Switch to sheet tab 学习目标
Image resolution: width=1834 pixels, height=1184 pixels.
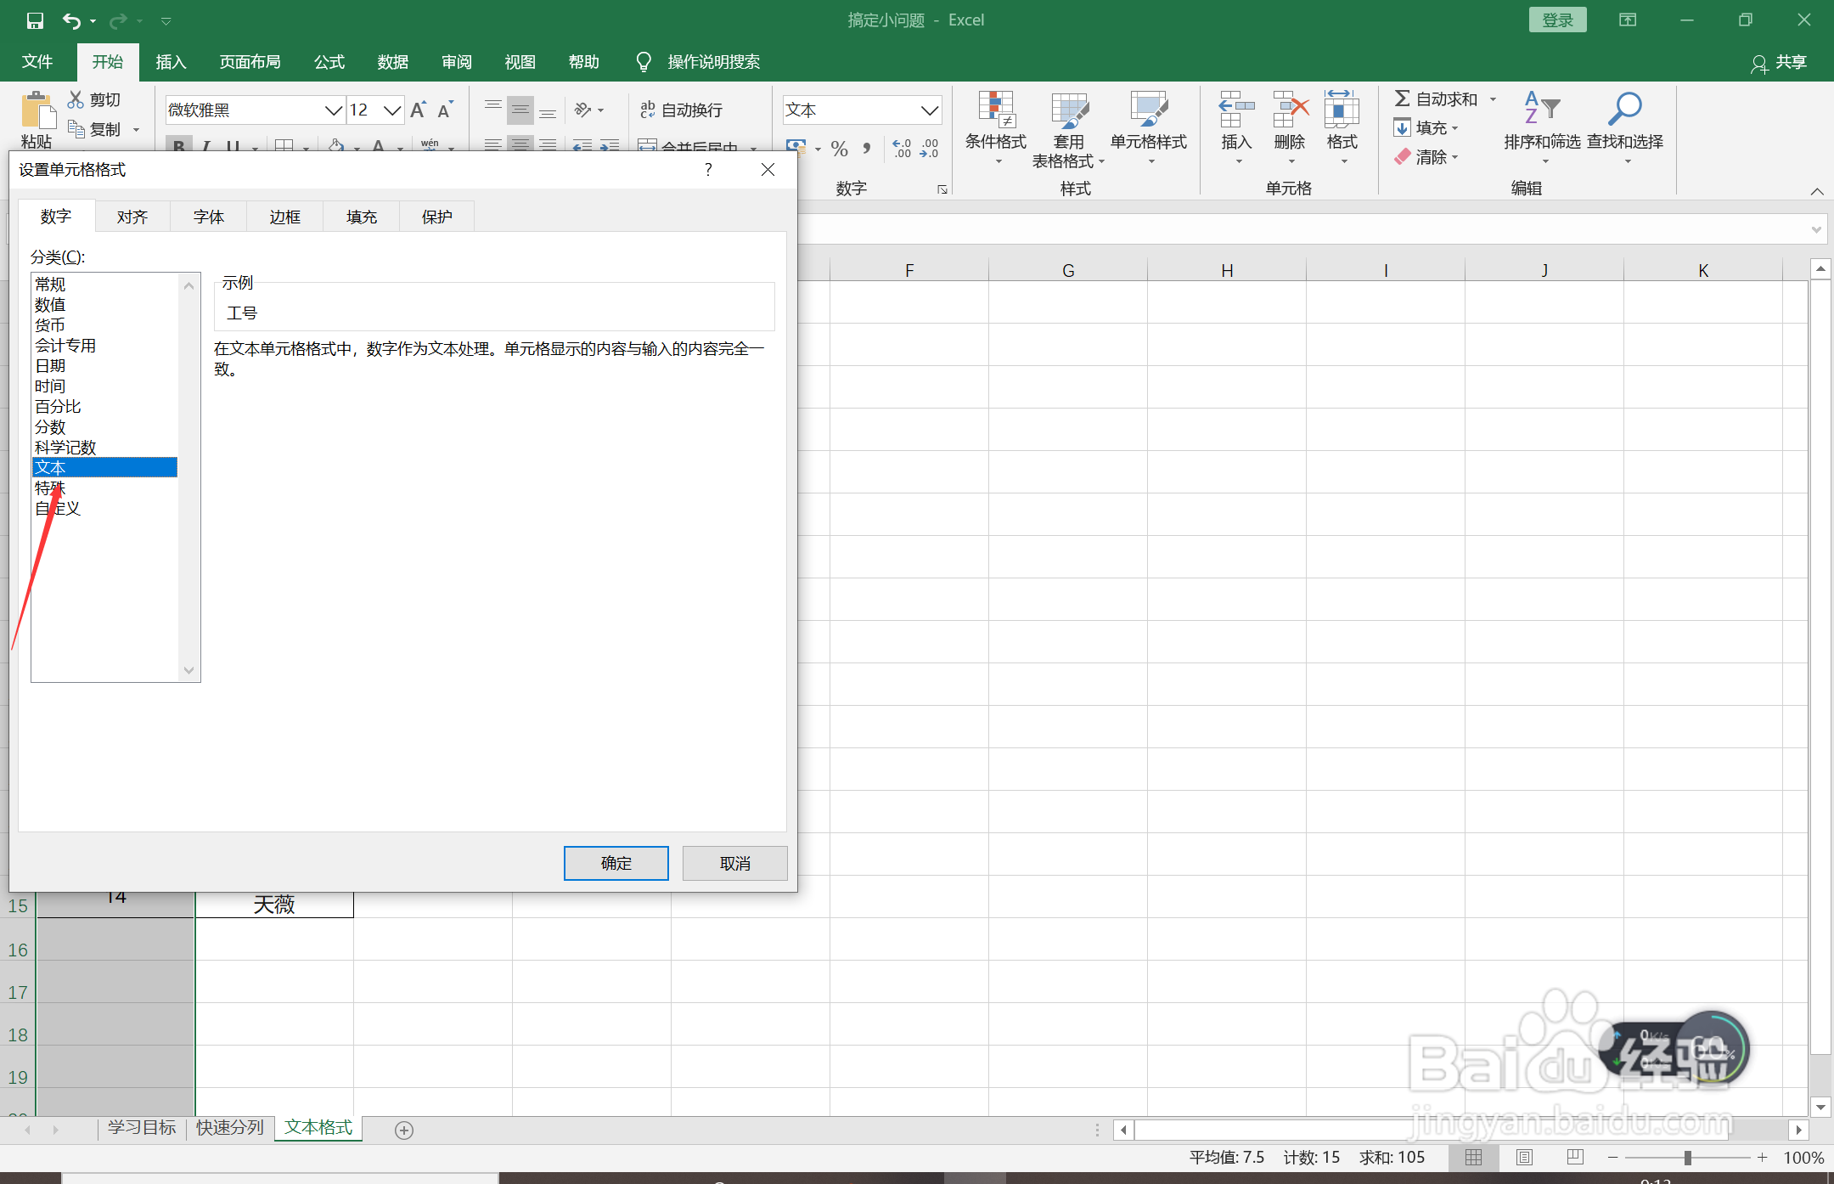(x=142, y=1127)
